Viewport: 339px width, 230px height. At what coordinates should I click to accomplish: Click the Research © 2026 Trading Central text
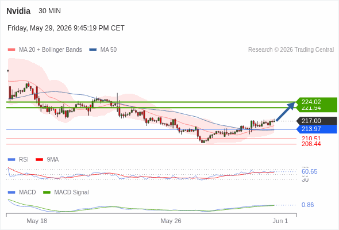291,50
